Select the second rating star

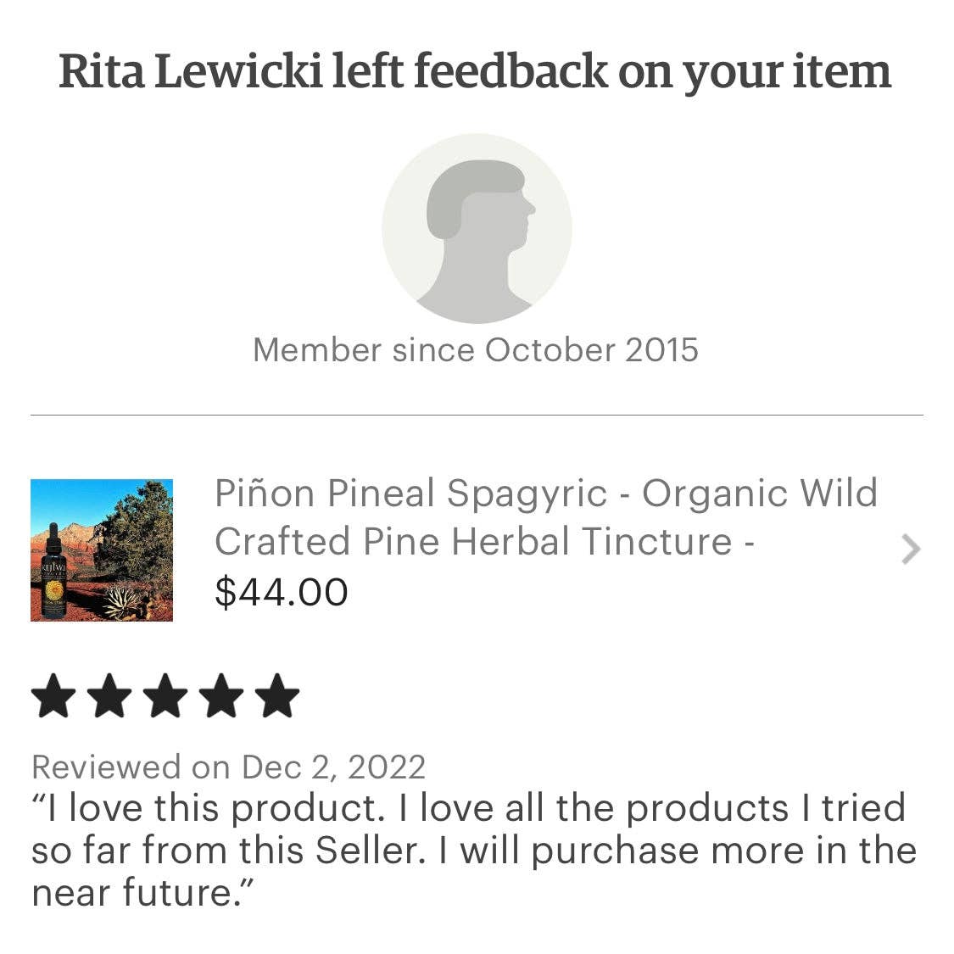click(111, 695)
